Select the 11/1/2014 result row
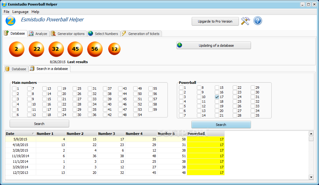The image size is (319, 185). (115, 161)
